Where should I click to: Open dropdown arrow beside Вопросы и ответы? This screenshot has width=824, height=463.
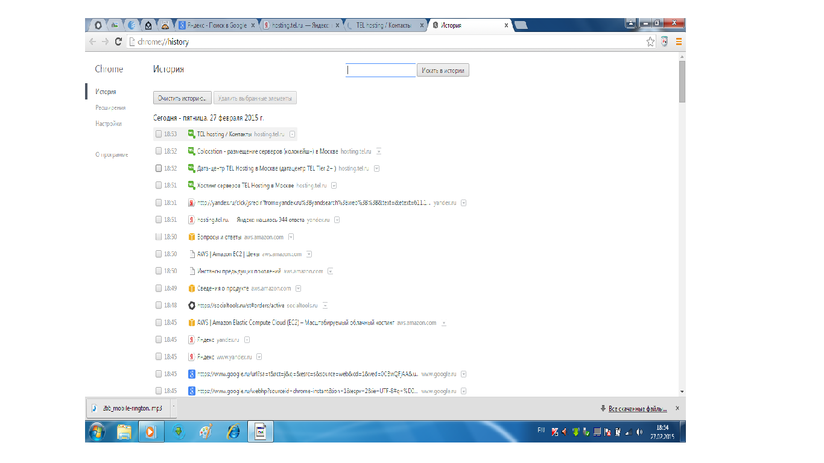[x=291, y=237]
